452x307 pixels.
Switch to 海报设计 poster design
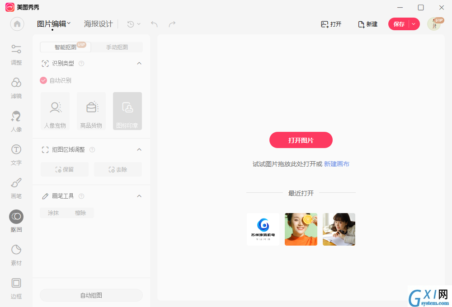click(x=98, y=24)
